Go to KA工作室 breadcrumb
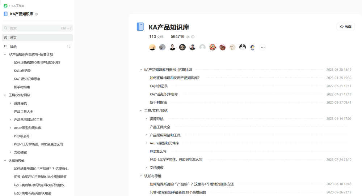The height and width of the screenshot is (196, 362). 18,6
